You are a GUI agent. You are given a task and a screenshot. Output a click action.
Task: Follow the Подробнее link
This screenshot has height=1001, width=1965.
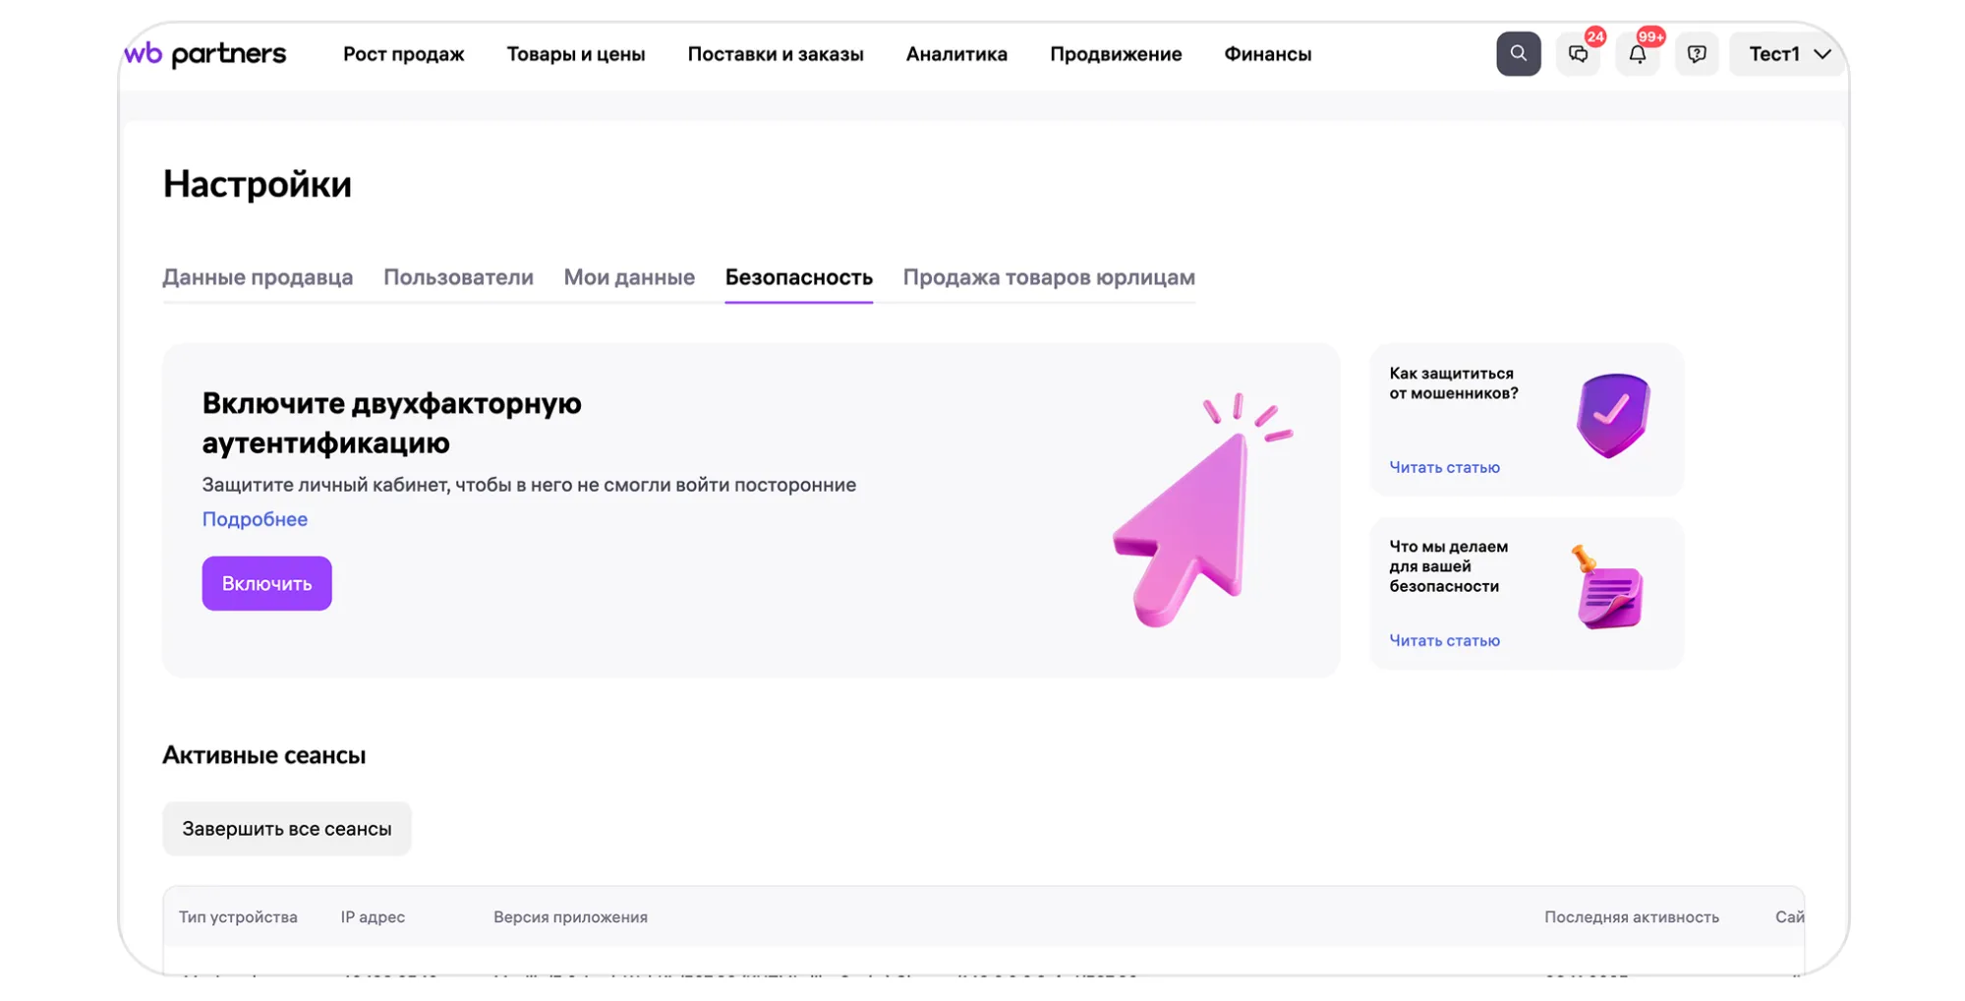click(x=255, y=519)
